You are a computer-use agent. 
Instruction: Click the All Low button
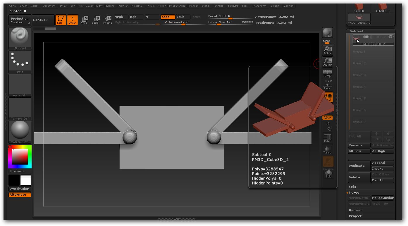[x=359, y=151]
